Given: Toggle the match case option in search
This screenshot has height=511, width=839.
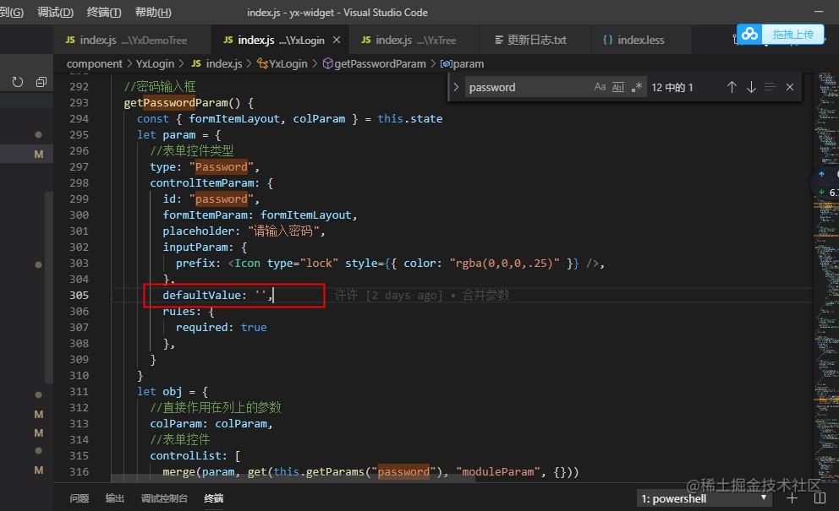Looking at the screenshot, I should point(599,87).
